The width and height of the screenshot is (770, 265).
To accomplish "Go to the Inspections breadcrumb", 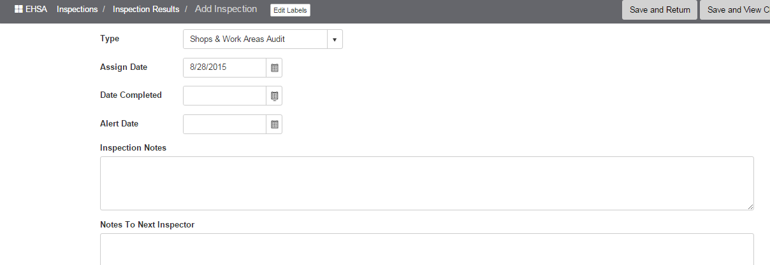I will pos(77,10).
